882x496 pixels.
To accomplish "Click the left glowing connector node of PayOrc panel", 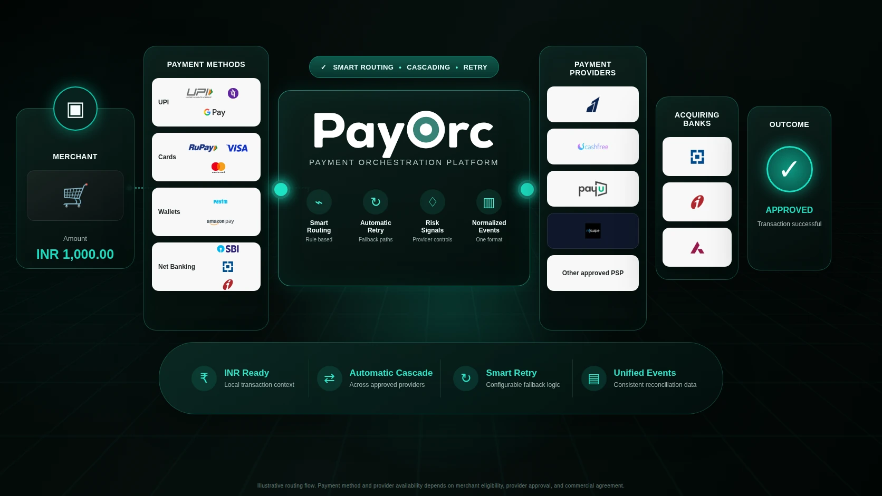I will point(281,189).
